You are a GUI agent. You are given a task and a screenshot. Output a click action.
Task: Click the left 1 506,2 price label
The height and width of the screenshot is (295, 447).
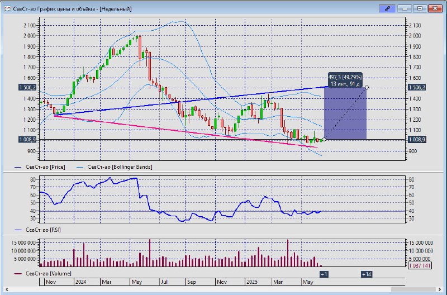pos(27,88)
